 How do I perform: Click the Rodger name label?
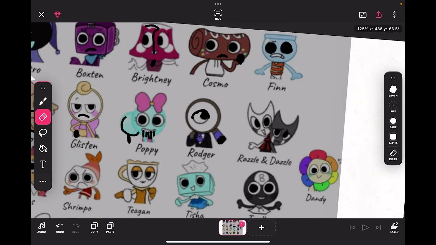tap(201, 153)
